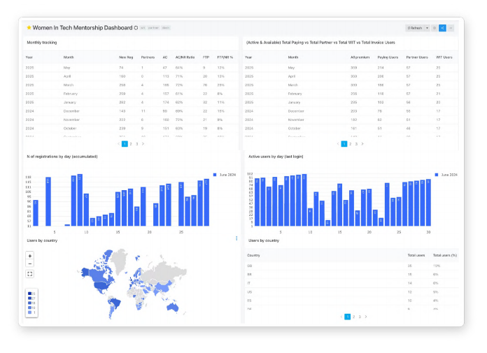Click the blue share icon in the header
The image size is (487, 353).
pyautogui.click(x=442, y=28)
